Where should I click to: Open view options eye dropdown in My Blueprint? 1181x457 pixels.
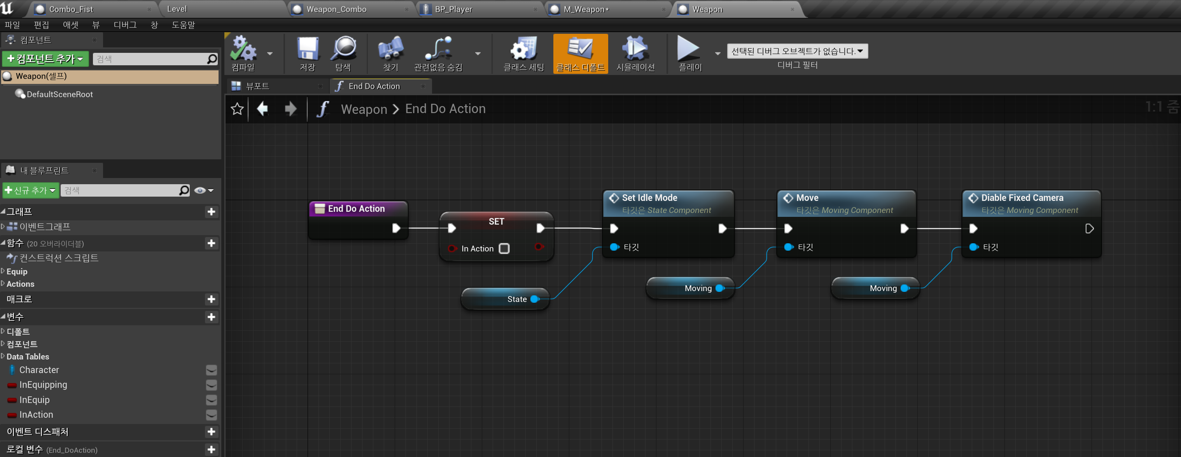204,190
